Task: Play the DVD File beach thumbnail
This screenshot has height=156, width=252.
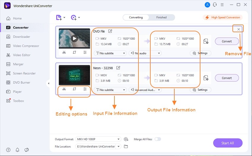Action: click(74, 38)
